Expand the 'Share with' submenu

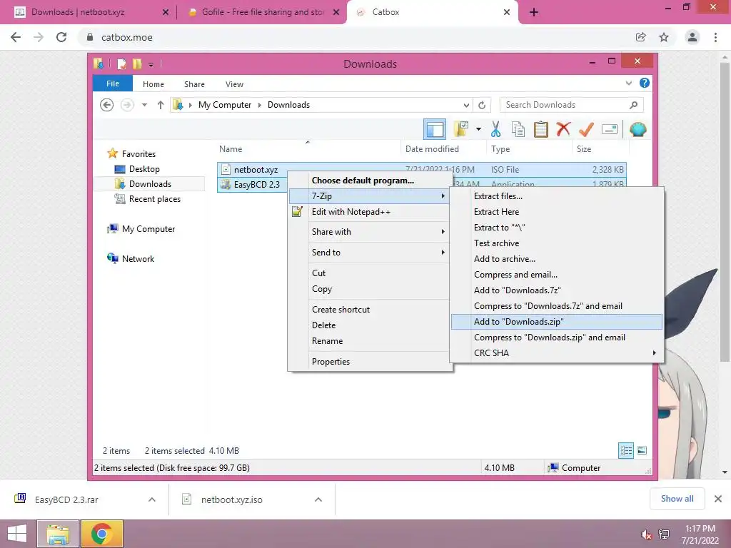click(370, 232)
